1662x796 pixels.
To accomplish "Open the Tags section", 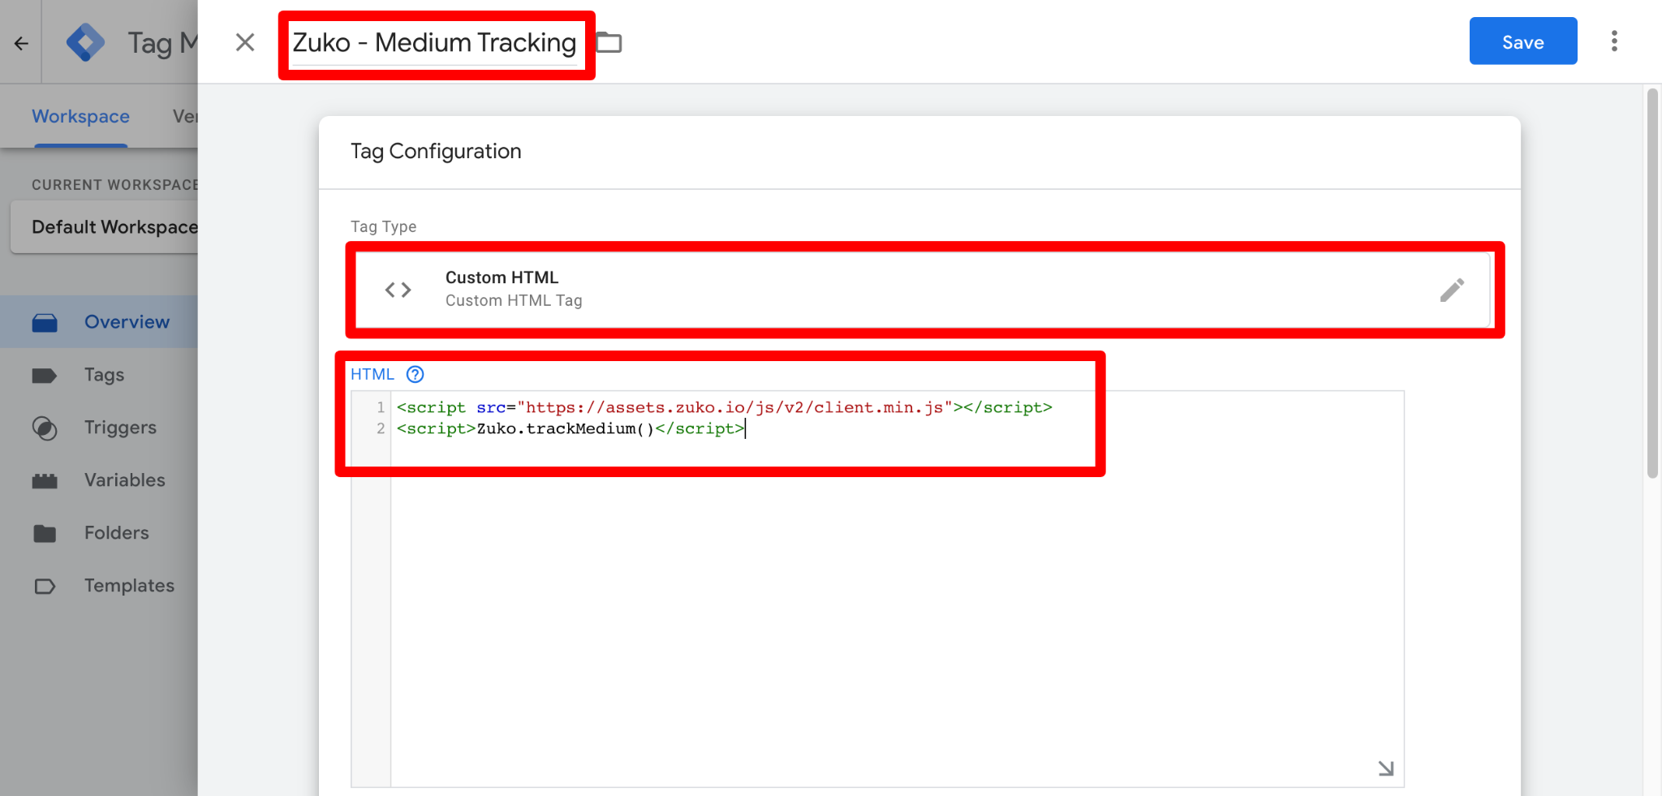I will pos(103,374).
